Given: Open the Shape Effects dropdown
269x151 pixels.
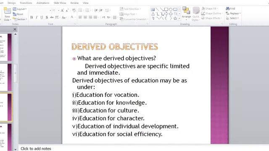Looking at the screenshot, I should tap(212, 18).
